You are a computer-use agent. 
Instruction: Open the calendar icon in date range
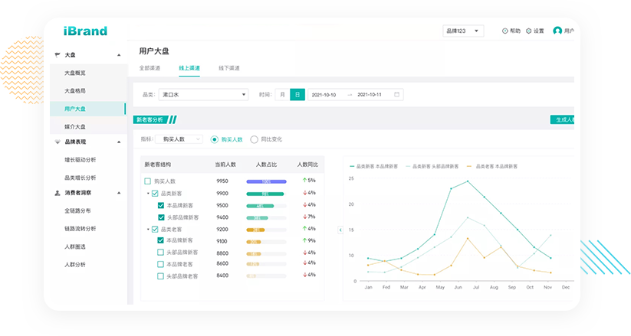point(397,94)
